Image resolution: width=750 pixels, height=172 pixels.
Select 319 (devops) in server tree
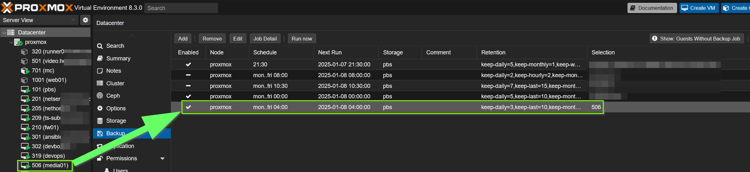[48, 156]
